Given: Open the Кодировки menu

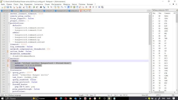Looking at the screenshot, I should pos(28,4).
